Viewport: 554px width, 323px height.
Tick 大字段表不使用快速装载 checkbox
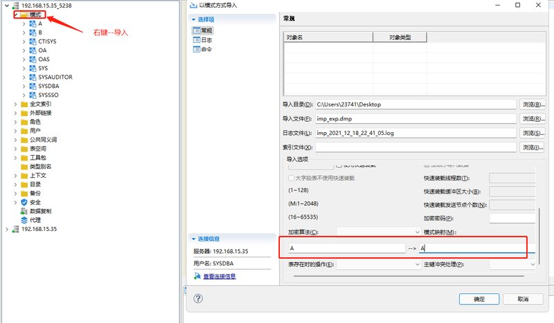click(291, 178)
